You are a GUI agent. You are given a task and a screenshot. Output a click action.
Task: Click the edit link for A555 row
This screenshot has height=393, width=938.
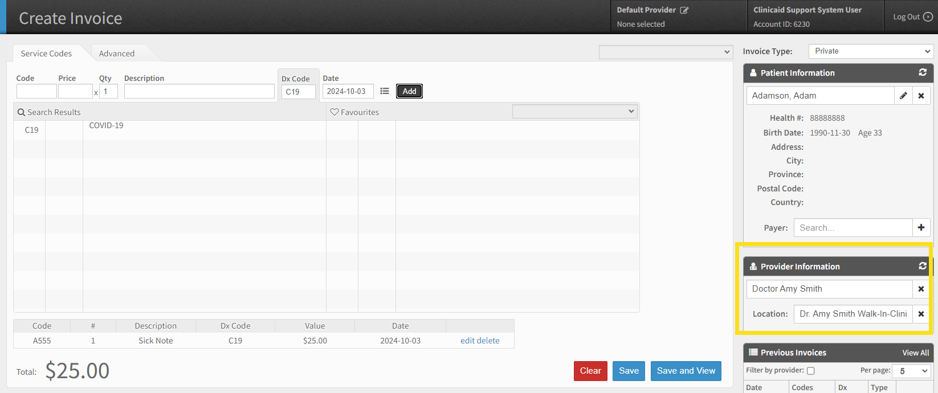[x=467, y=341]
